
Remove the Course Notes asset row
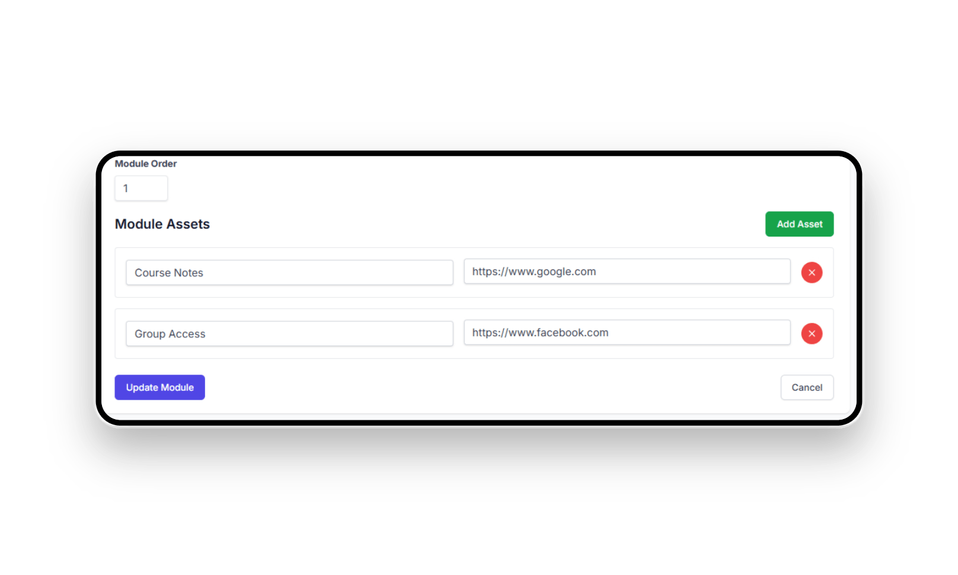coord(812,273)
